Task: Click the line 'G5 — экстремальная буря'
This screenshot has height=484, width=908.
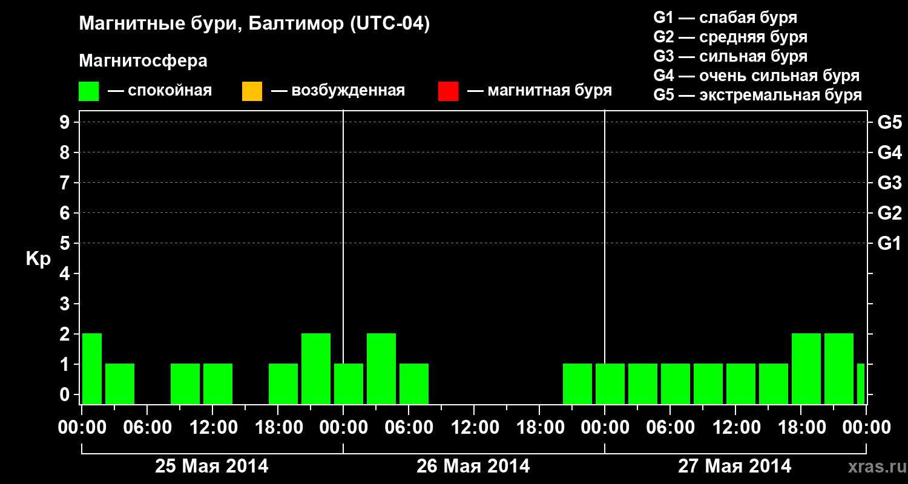Action: tap(758, 95)
